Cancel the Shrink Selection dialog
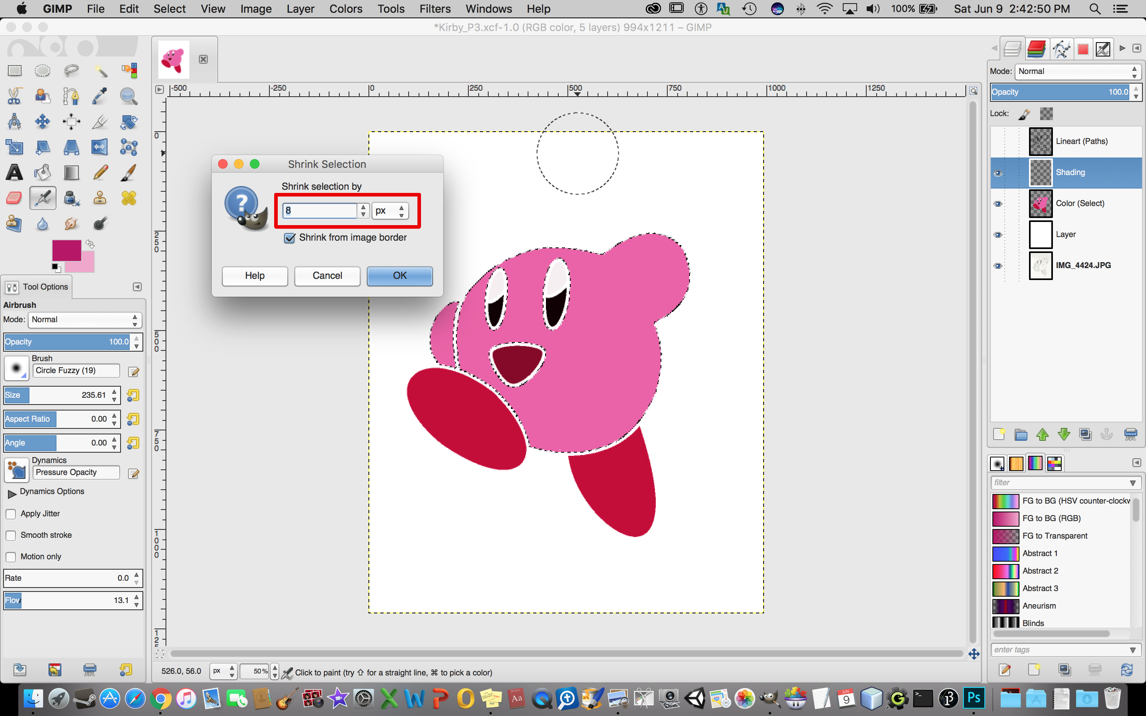Image resolution: width=1146 pixels, height=716 pixels. [x=327, y=276]
